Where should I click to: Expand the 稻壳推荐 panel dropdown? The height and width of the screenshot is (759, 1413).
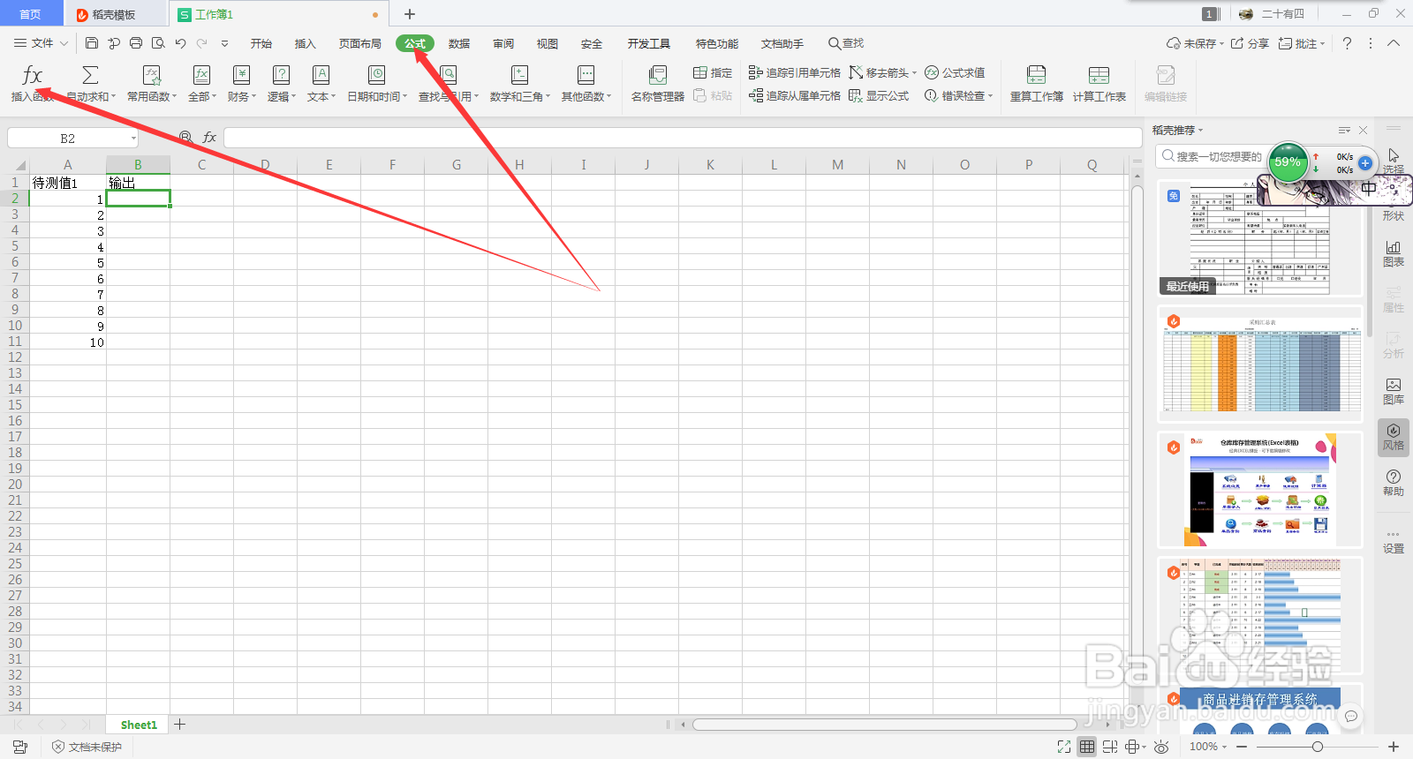1200,131
